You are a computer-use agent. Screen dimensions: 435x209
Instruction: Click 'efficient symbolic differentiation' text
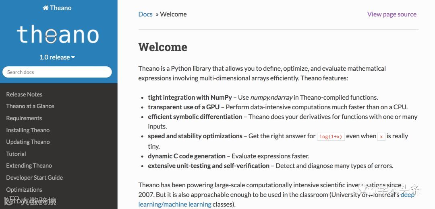click(x=195, y=117)
